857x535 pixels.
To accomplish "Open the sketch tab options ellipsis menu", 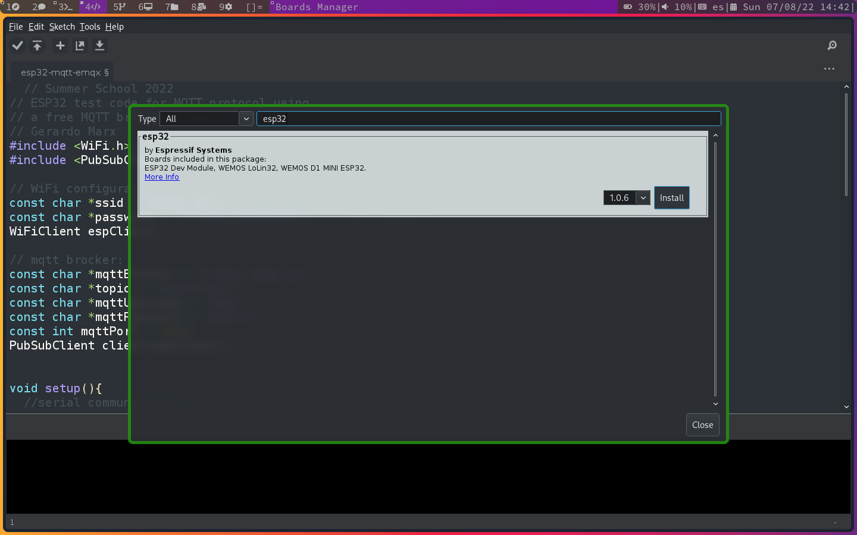I will [829, 69].
